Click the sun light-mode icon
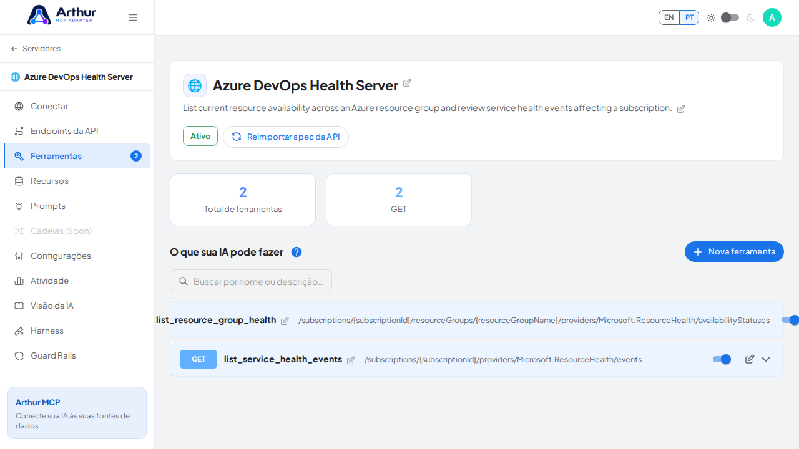The width and height of the screenshot is (799, 449). coord(711,17)
